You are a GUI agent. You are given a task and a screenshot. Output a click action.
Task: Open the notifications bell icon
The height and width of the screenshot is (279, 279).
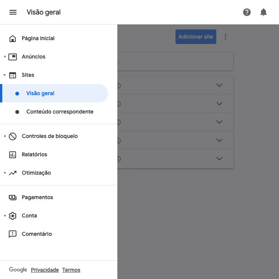(263, 12)
